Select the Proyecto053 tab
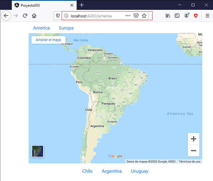The width and height of the screenshot is (213, 181). tap(44, 5)
